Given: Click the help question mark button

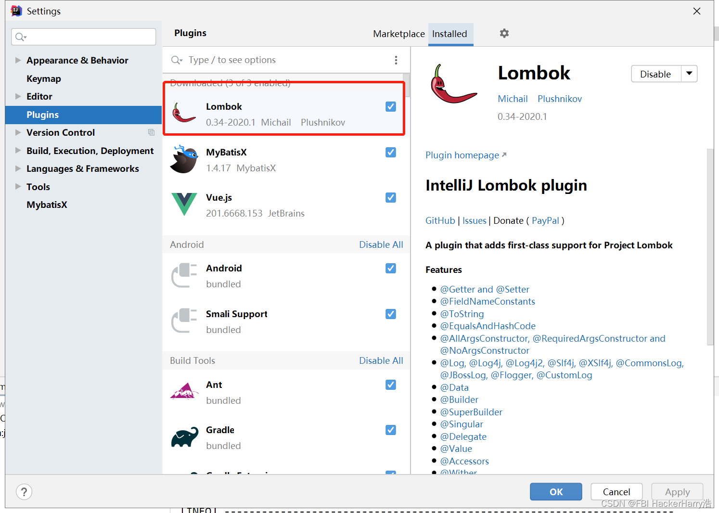Looking at the screenshot, I should [x=24, y=492].
